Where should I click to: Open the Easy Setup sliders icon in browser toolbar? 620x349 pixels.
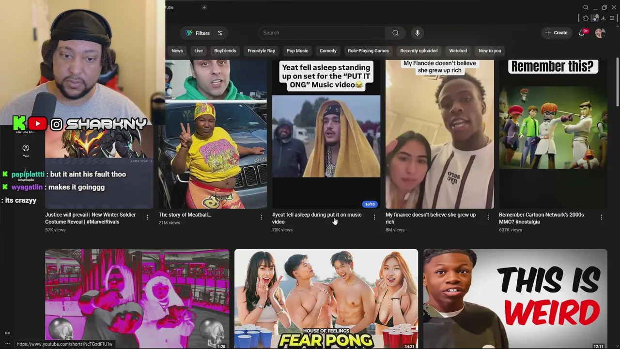612,18
